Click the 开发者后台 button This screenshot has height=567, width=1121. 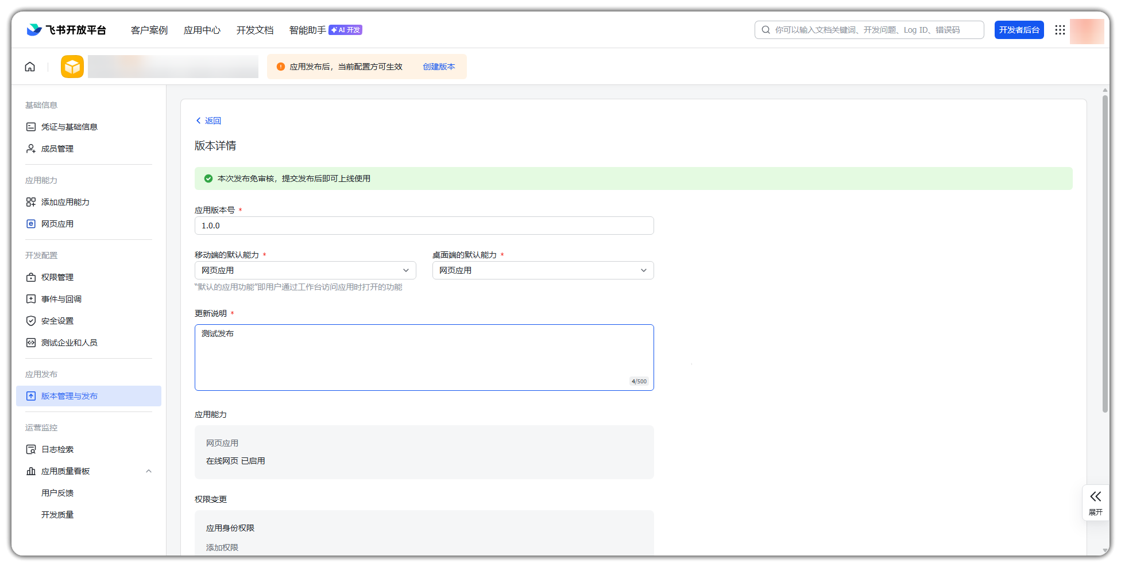click(1019, 30)
